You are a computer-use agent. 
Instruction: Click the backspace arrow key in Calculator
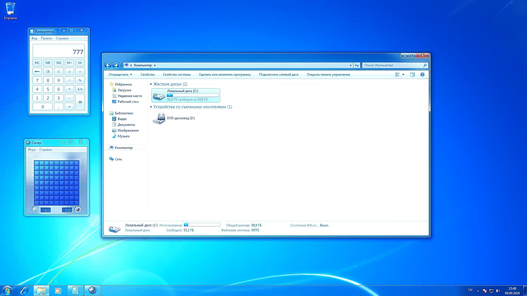coord(37,72)
